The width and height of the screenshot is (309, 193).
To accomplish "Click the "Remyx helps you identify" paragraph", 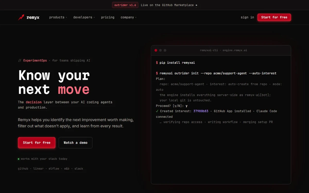I will (76, 123).
